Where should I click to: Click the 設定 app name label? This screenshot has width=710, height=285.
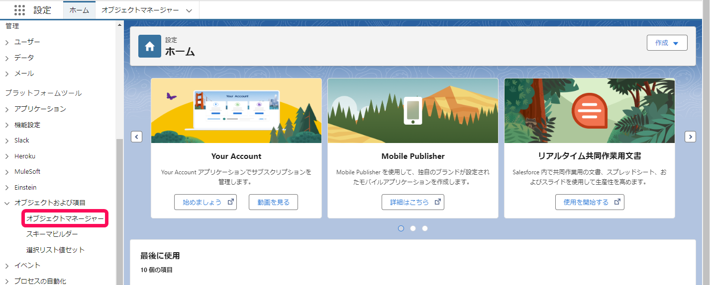coord(42,10)
